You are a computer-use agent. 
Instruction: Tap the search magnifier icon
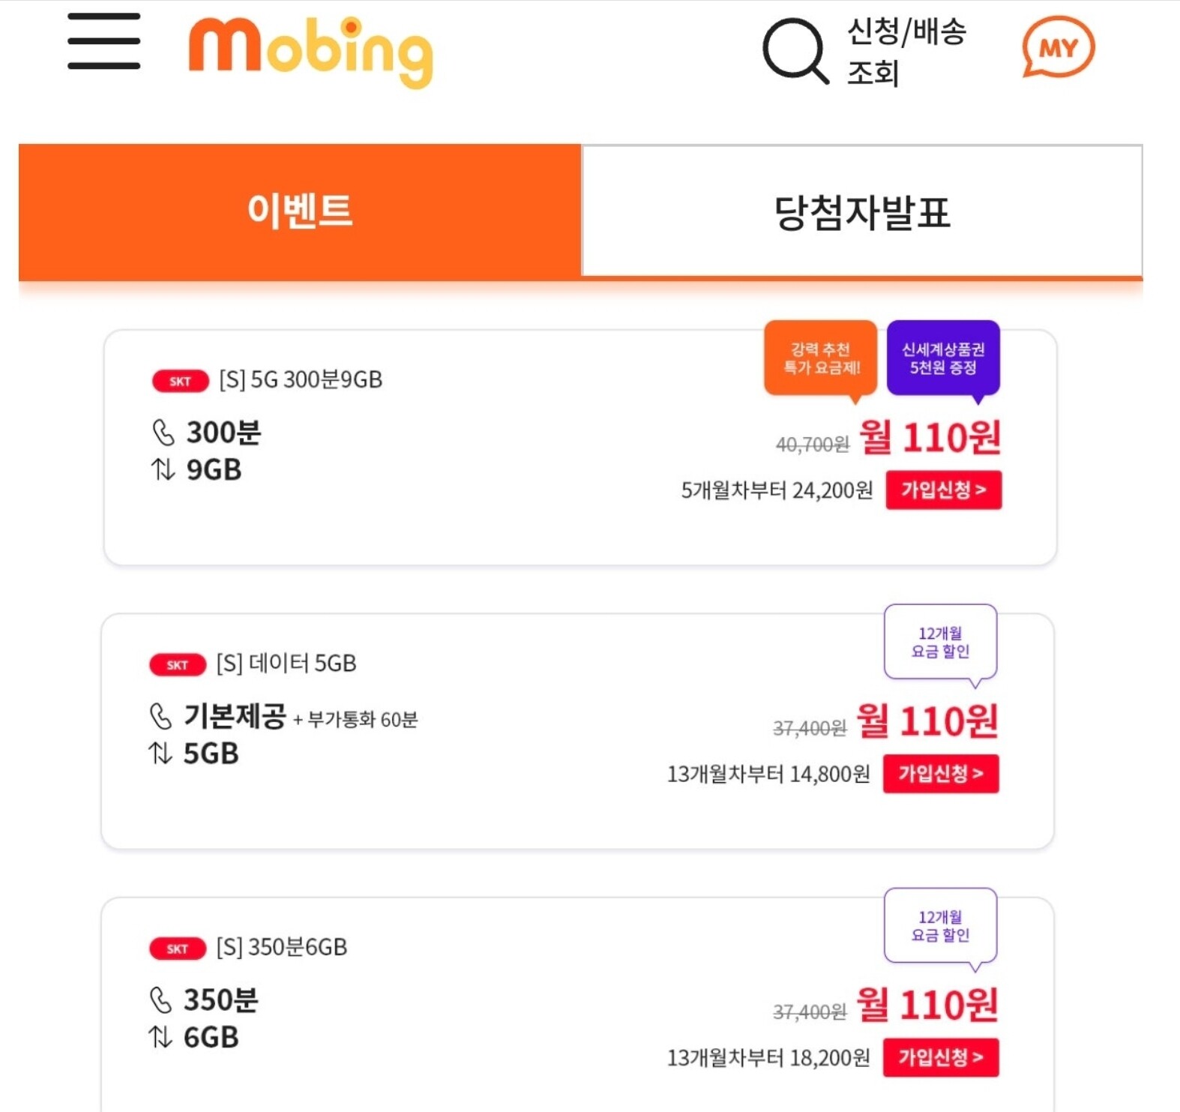(795, 51)
